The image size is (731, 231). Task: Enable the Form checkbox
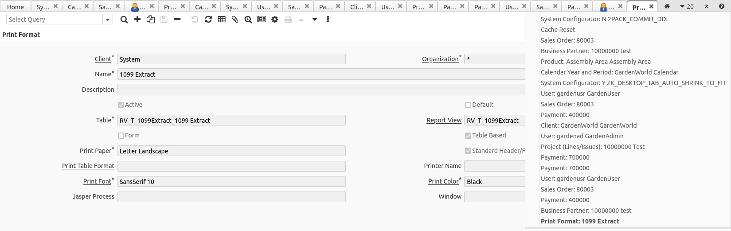point(121,136)
